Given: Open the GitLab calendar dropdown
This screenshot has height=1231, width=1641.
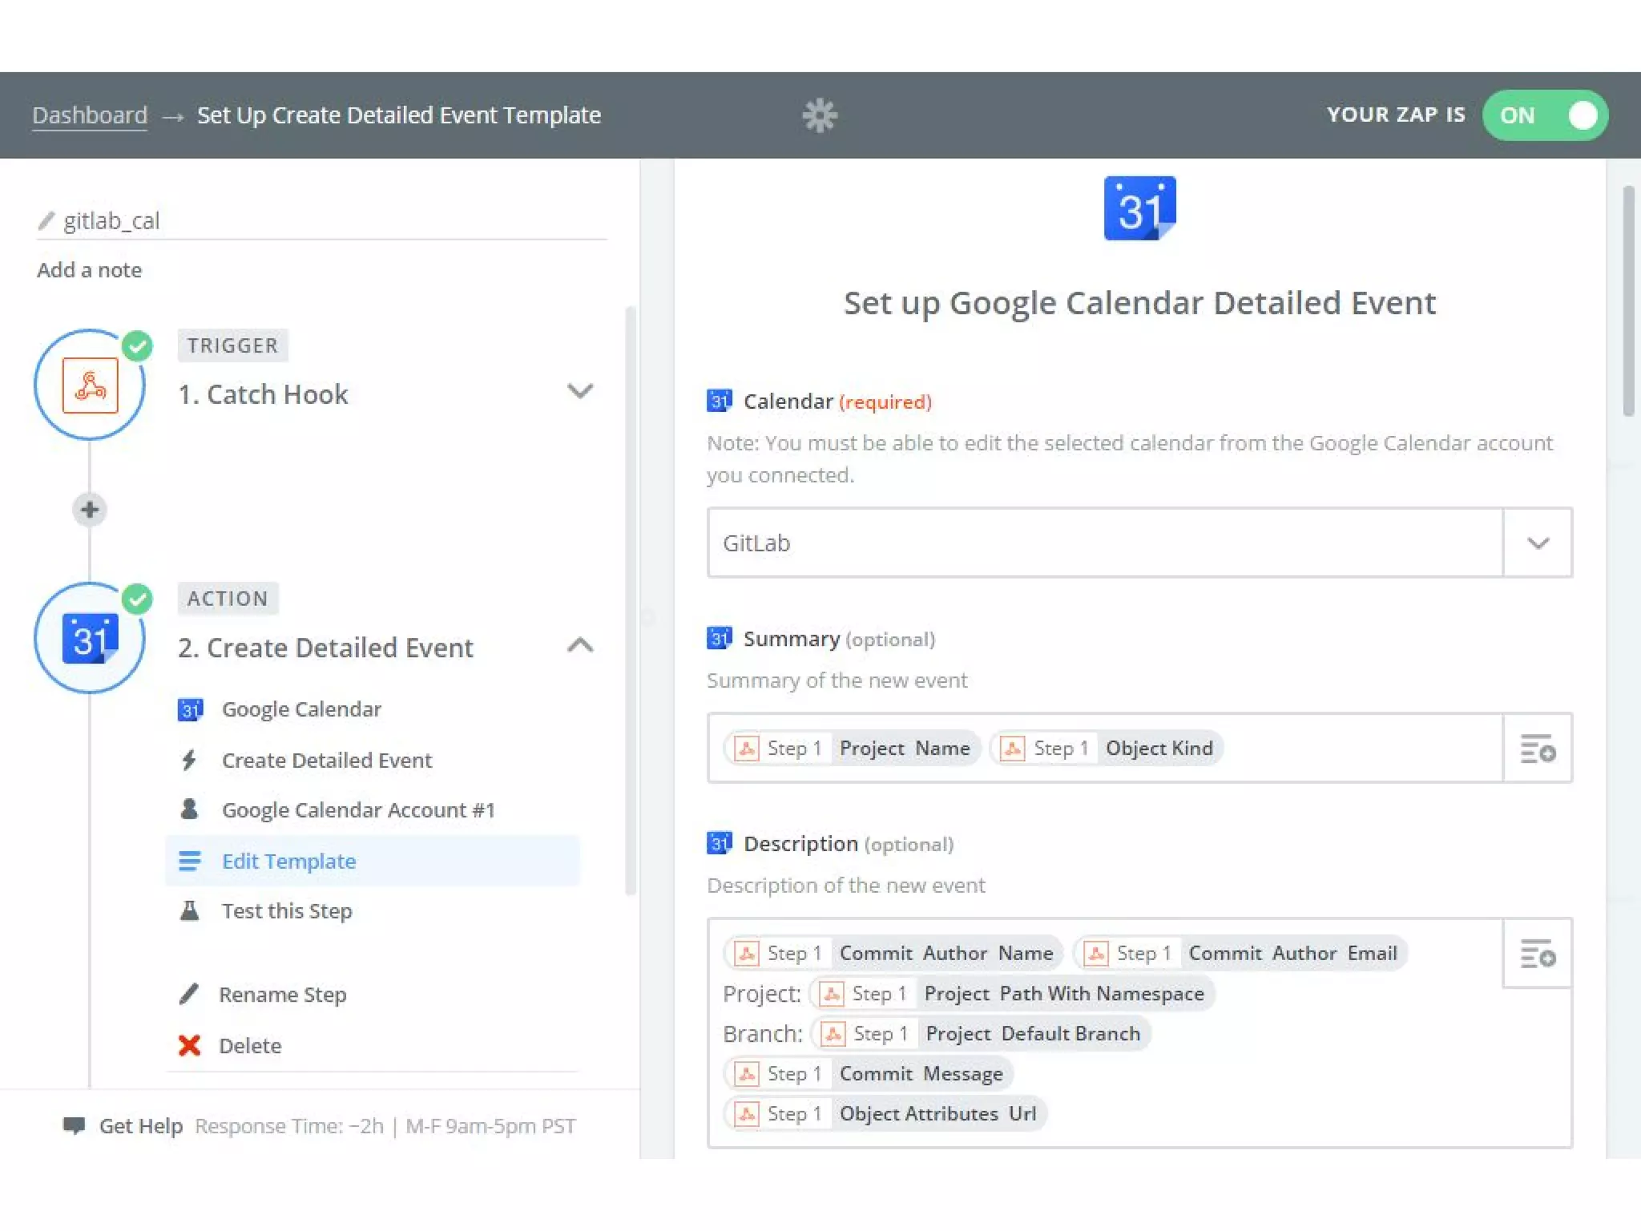Looking at the screenshot, I should (1537, 543).
